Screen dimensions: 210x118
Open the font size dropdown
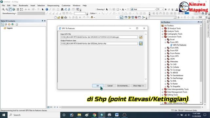point(162,10)
